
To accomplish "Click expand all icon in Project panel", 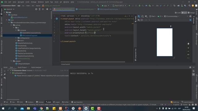I will [40, 9].
